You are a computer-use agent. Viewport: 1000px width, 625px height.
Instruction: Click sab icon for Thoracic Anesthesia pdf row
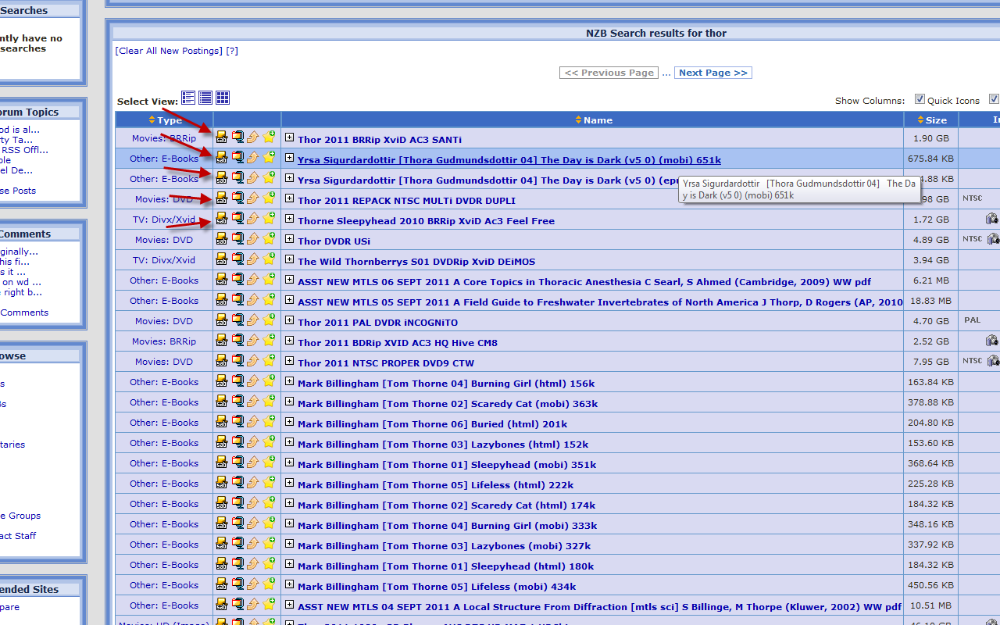222,280
